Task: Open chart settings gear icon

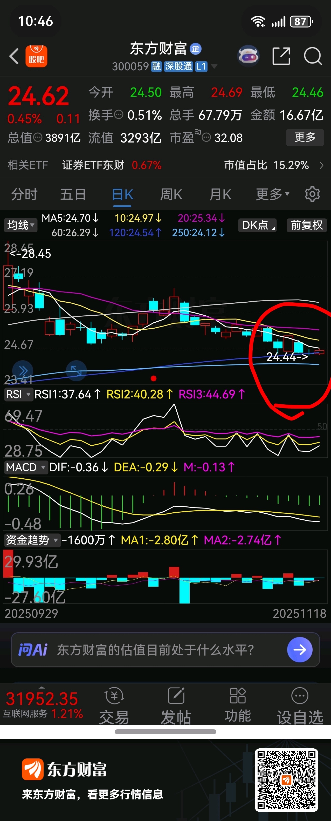Action: tap(312, 194)
